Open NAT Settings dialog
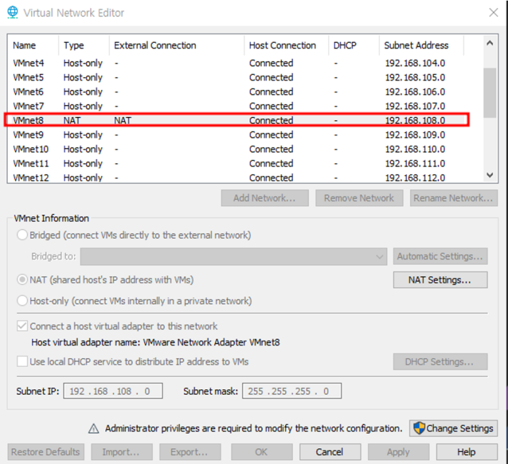This screenshot has width=508, height=464. point(440,280)
